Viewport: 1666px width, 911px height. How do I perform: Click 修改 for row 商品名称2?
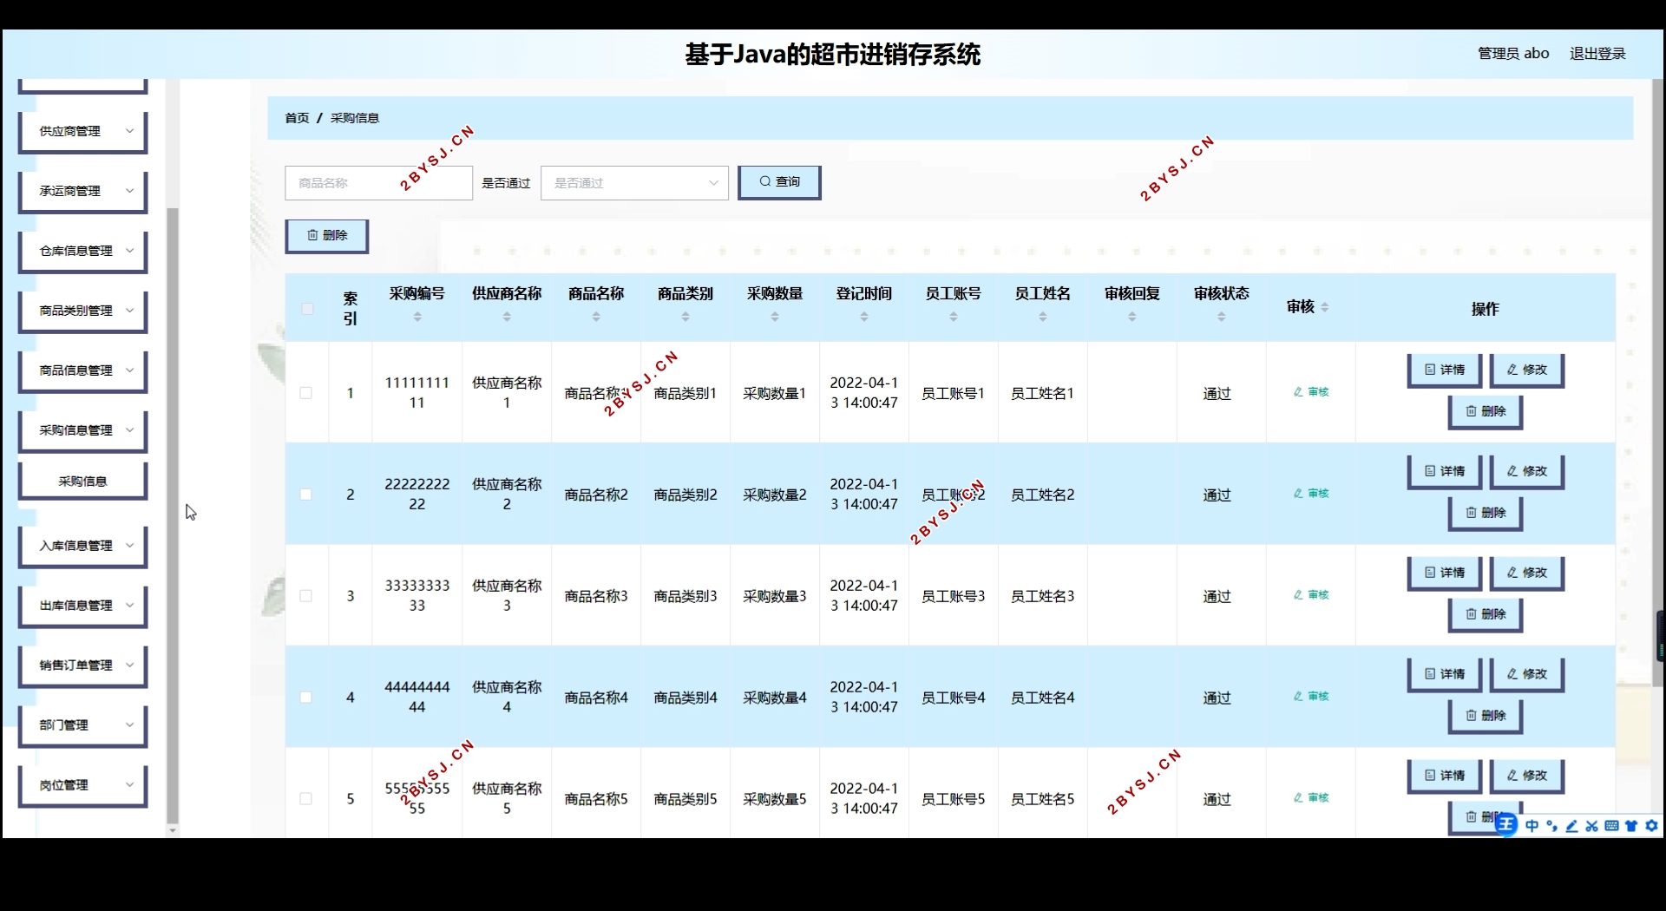(1527, 472)
